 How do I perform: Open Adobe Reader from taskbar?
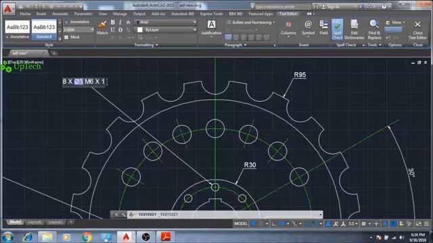tap(165, 237)
